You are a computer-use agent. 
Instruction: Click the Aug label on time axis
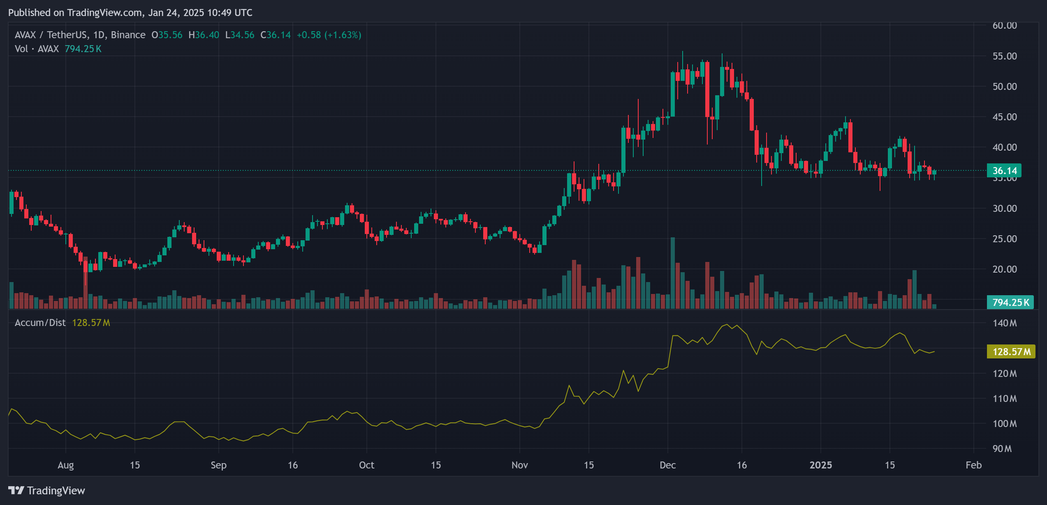[66, 465]
